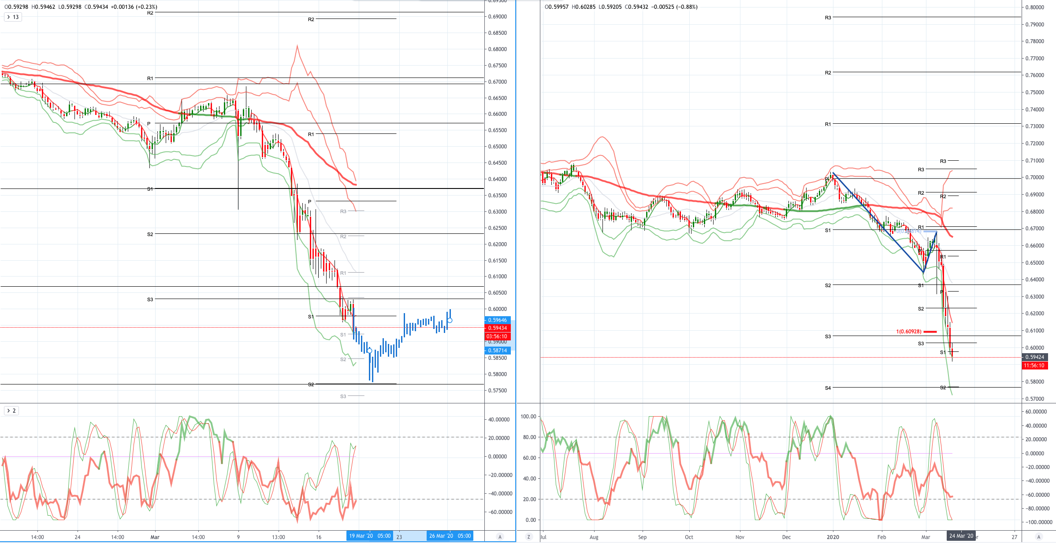Click the +0.00136 (+0.23%) change value
Image resolution: width=1056 pixels, height=543 pixels.
coord(134,7)
